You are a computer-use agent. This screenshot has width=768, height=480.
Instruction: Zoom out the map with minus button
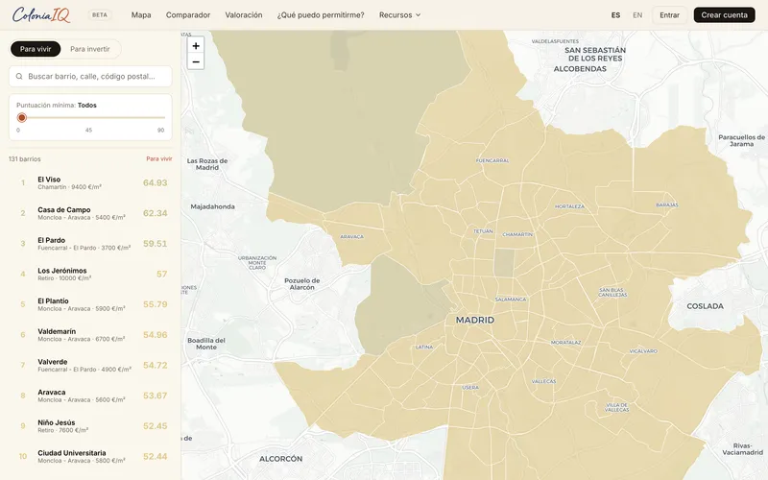click(196, 61)
